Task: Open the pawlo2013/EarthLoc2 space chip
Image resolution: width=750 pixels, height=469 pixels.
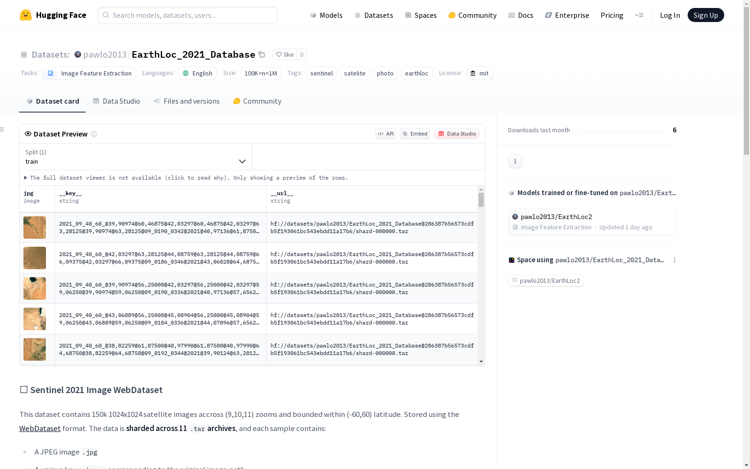Action: pos(546,280)
